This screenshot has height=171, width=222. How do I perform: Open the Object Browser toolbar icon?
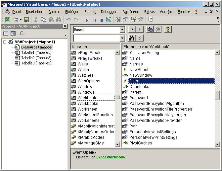133,20
